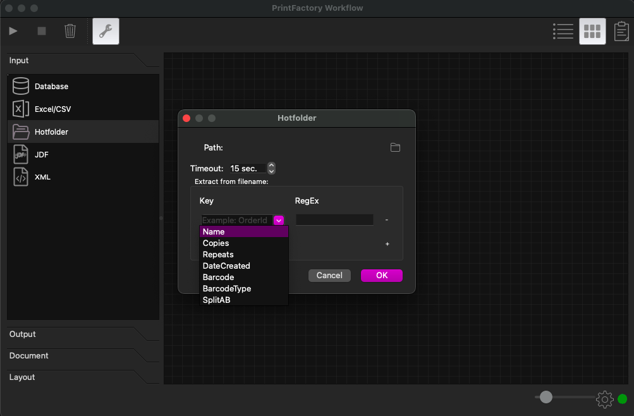Click in the RegEx input field
The width and height of the screenshot is (634, 416).
(x=334, y=220)
